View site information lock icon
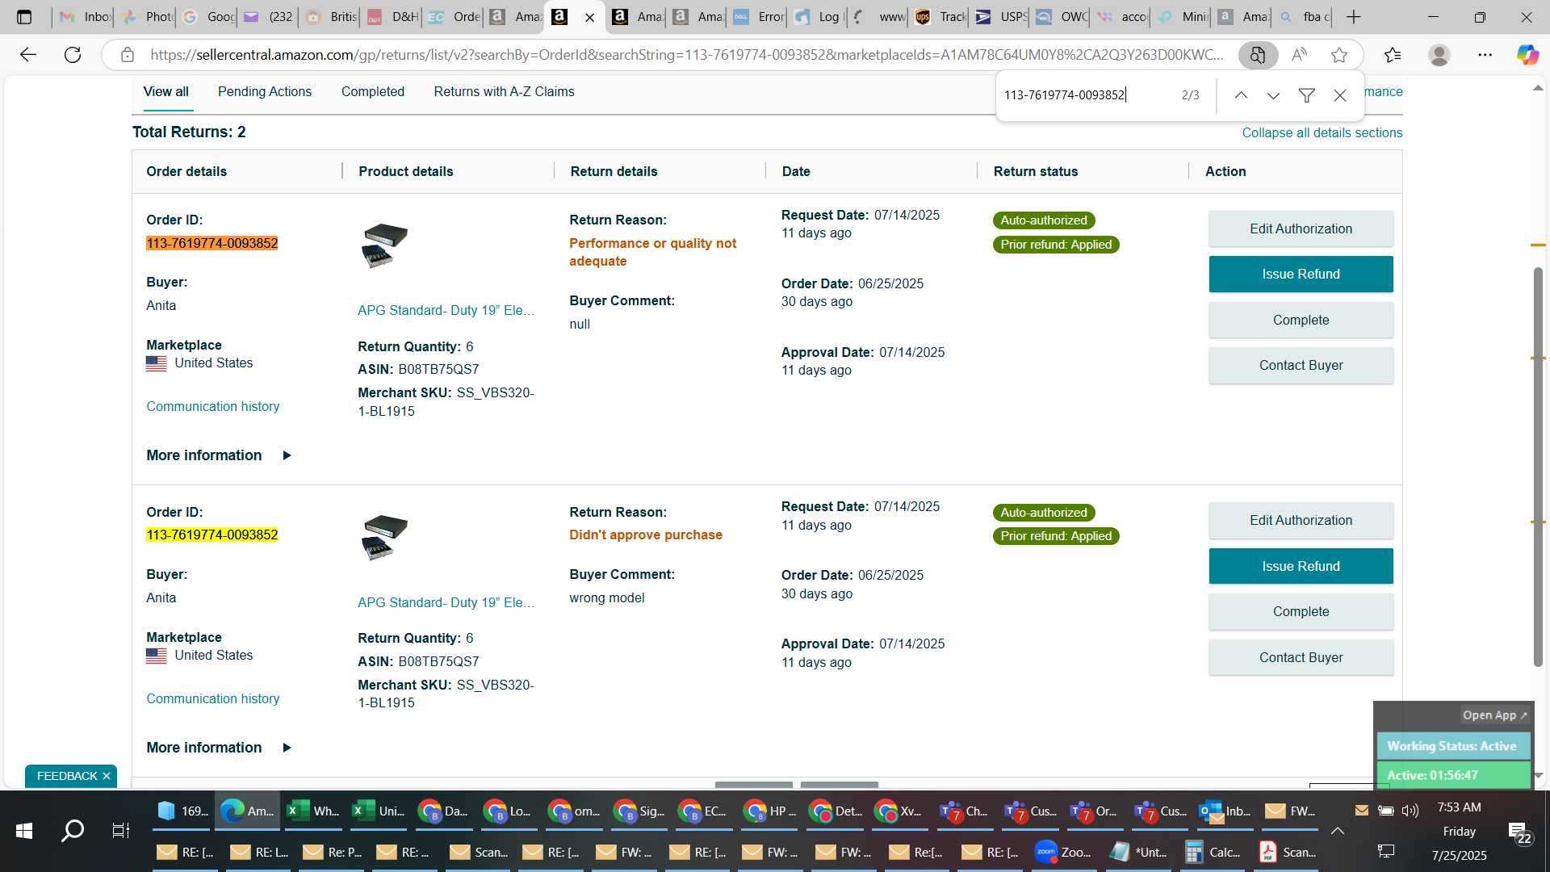Screen dimensions: 1550x872 [x=128, y=55]
